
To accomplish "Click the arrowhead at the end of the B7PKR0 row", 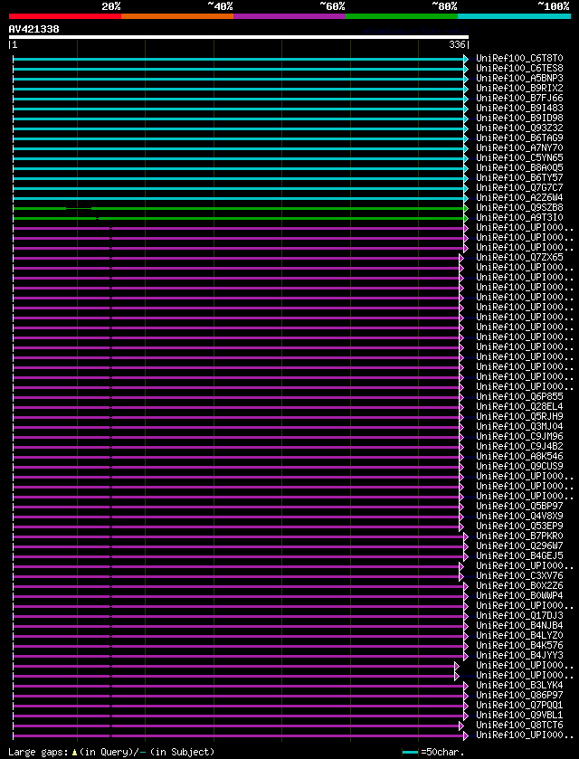I will click(x=466, y=536).
